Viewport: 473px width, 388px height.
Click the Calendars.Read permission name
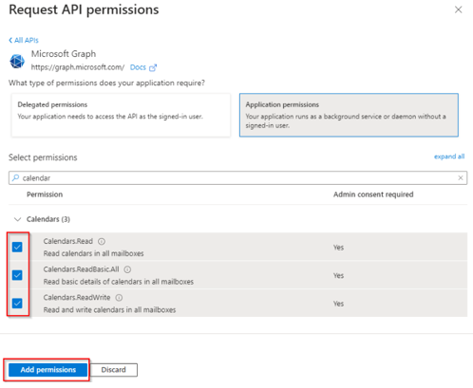68,241
